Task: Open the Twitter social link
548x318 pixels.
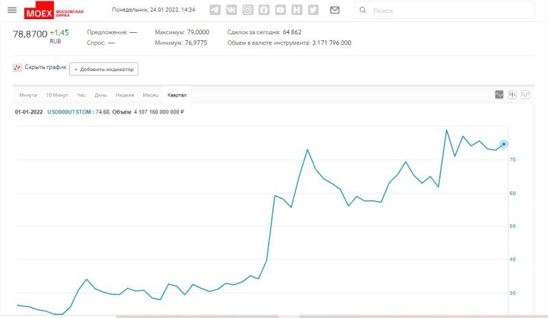Action: tap(313, 10)
